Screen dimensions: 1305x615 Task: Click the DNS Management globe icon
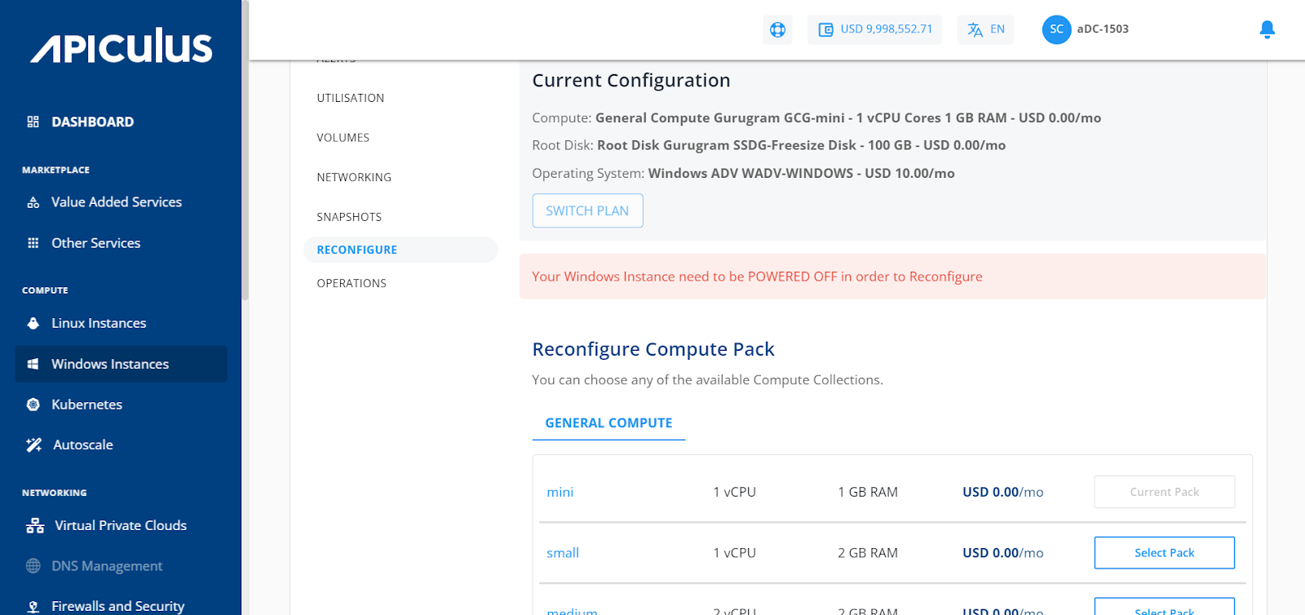(33, 566)
